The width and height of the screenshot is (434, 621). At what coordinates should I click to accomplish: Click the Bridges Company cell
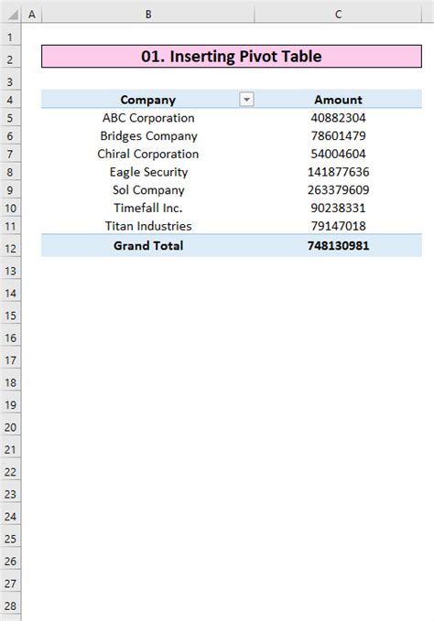147,136
